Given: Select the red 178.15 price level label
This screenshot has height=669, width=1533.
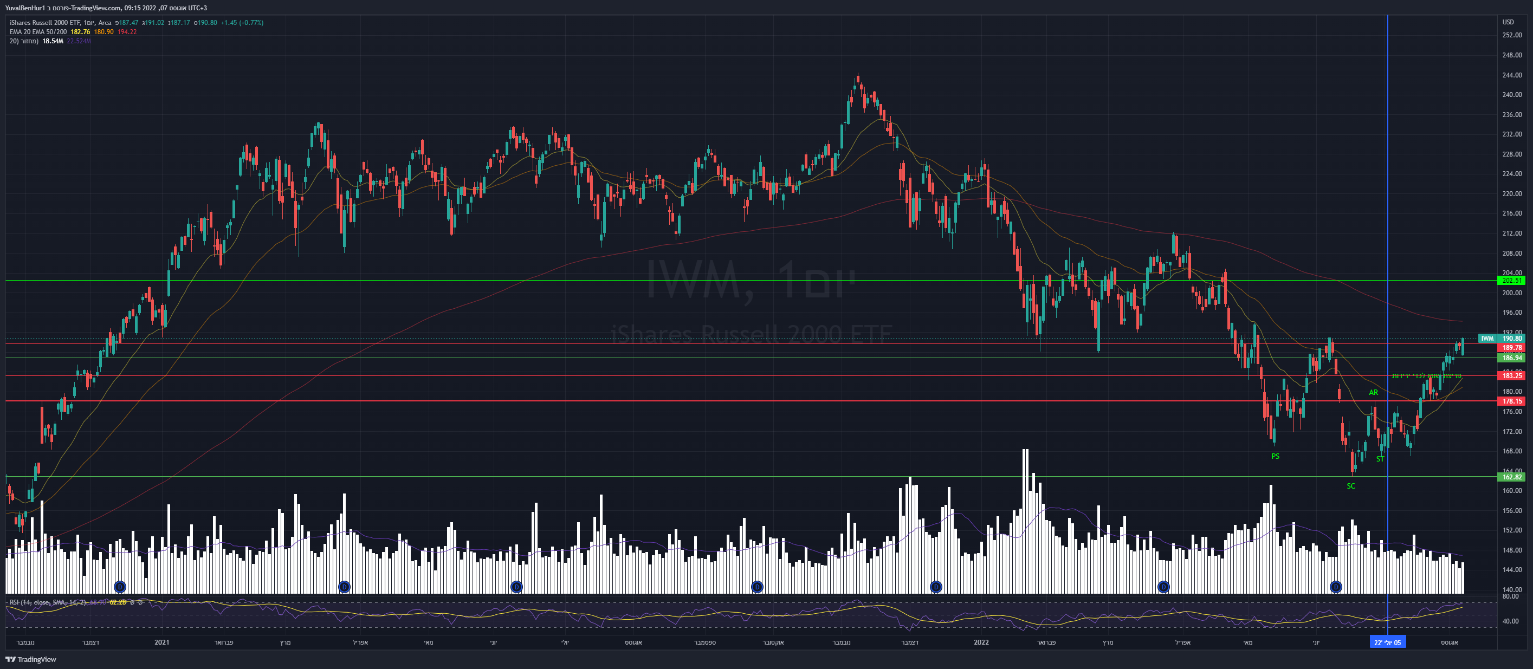Looking at the screenshot, I should [x=1511, y=401].
